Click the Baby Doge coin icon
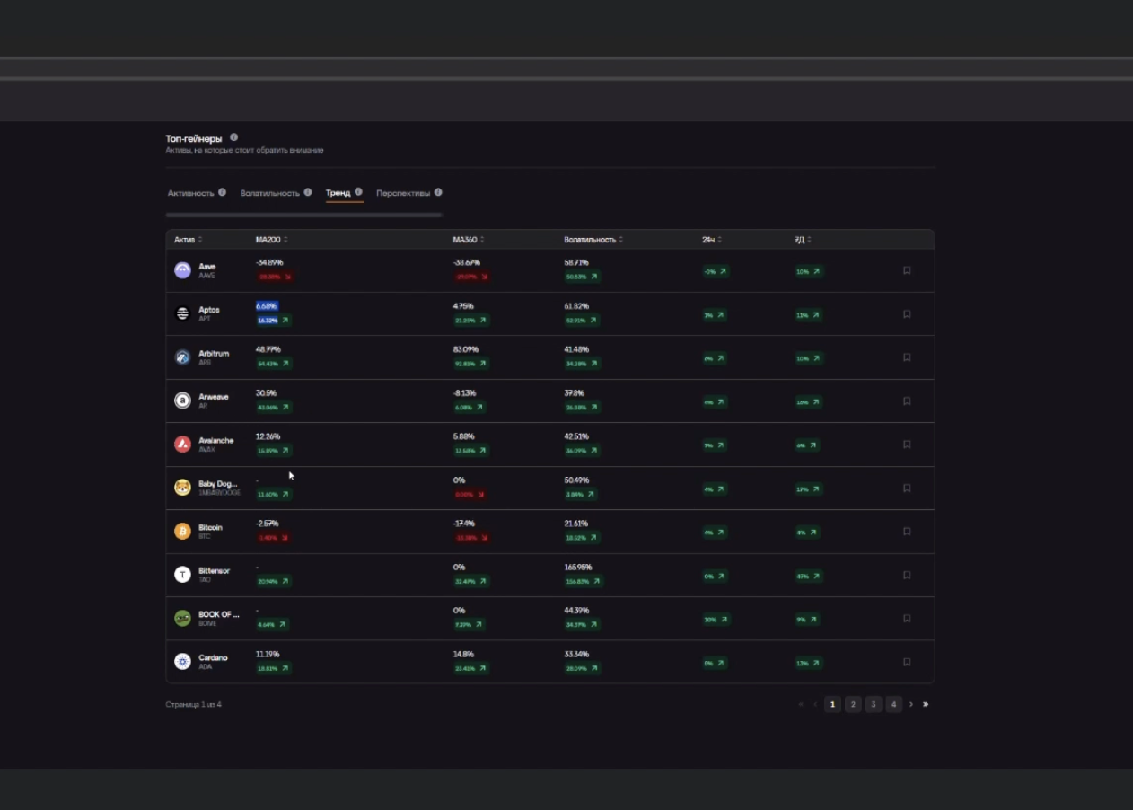 tap(182, 488)
